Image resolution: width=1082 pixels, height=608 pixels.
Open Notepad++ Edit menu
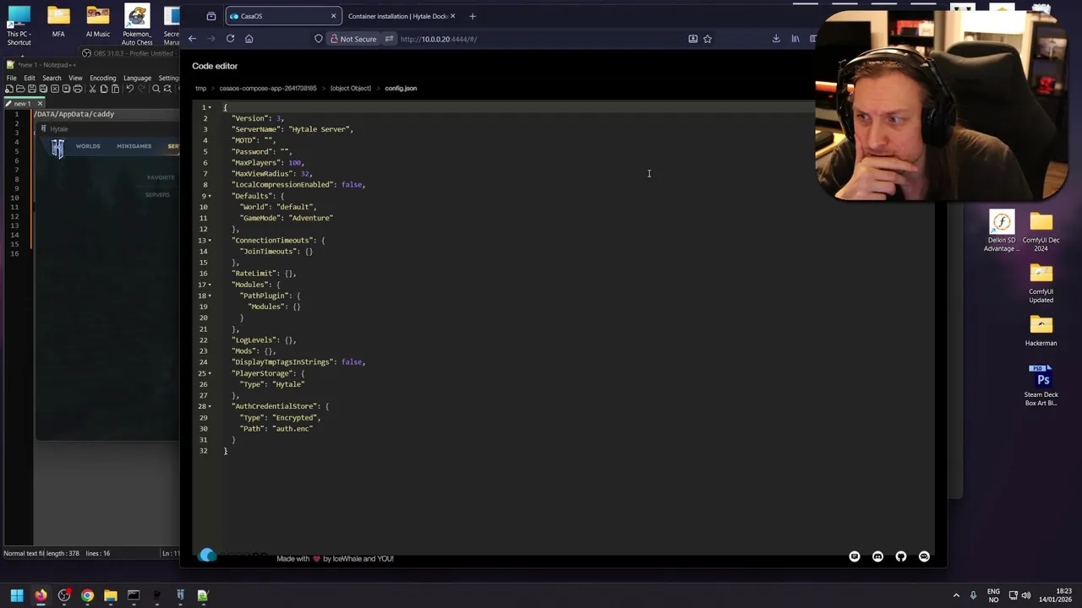coord(30,78)
